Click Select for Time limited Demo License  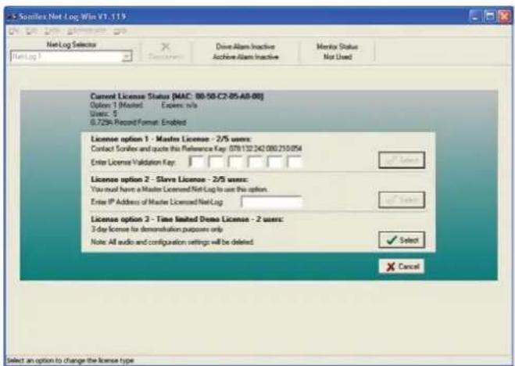(402, 240)
